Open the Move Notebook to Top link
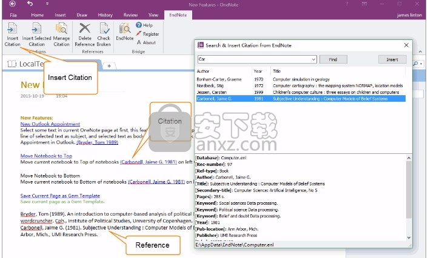The image size is (428, 258). 46,156
